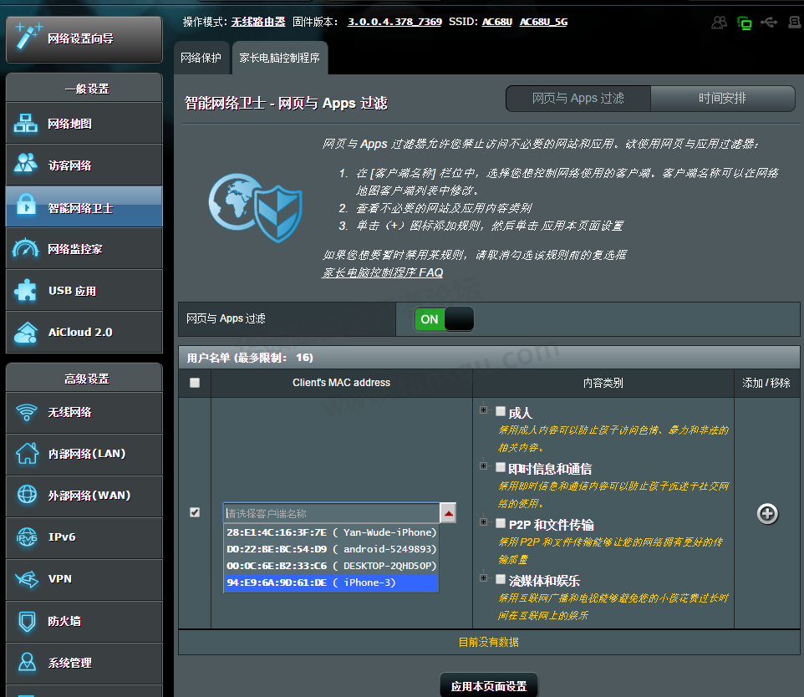Select the 网页与 Apps 过滤 sub-tab
This screenshot has height=697, width=804.
tap(578, 98)
